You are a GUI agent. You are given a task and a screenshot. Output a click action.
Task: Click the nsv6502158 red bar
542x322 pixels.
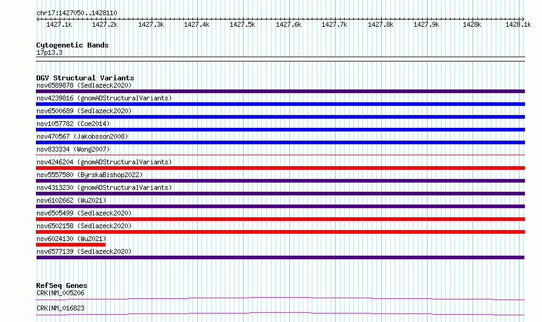pos(280,232)
